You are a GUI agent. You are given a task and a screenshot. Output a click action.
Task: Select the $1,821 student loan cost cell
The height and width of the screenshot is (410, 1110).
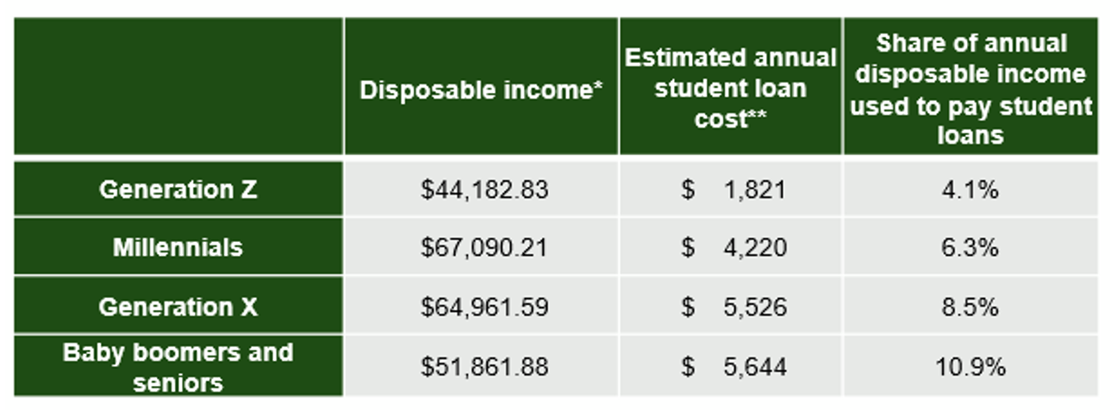coord(733,189)
